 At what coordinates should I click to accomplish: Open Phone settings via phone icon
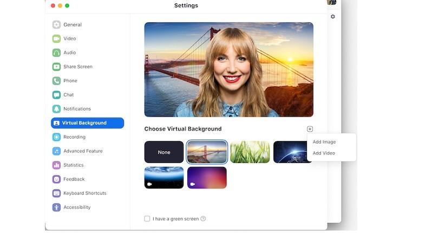pyautogui.click(x=56, y=81)
